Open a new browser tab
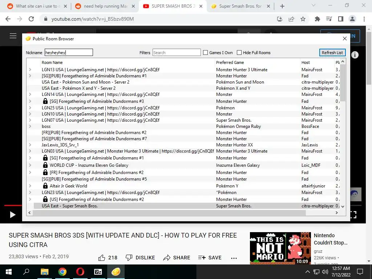The height and width of the screenshot is (279, 372). pos(282,6)
